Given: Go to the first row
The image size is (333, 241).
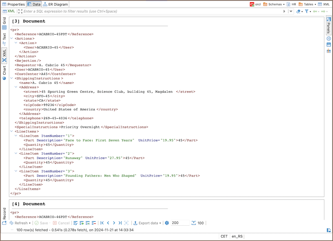Looking at the screenshot, I should click(102, 223).
